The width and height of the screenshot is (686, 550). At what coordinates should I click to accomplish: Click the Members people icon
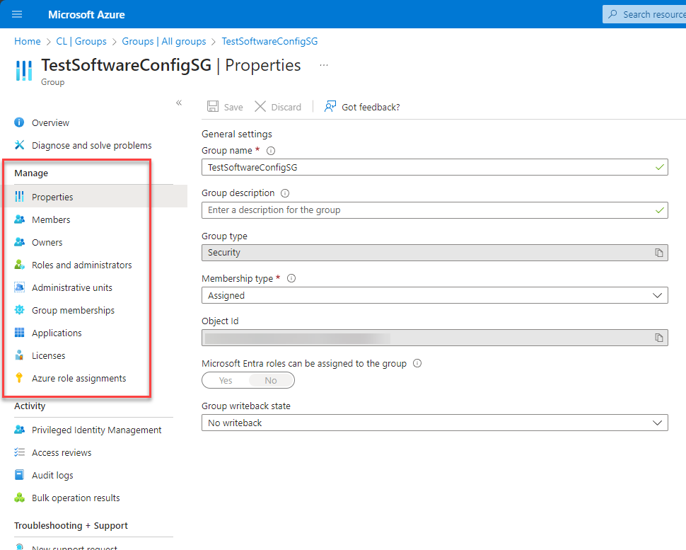pyautogui.click(x=19, y=219)
